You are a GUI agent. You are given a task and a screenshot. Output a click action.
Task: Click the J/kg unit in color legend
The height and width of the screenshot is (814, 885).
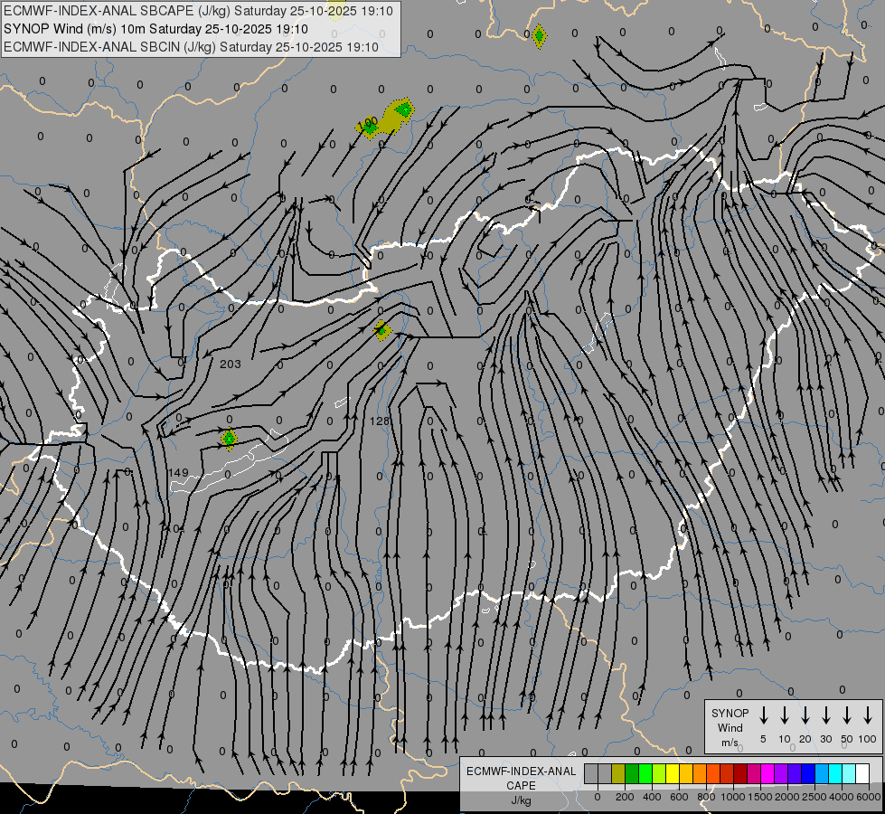pos(521,800)
